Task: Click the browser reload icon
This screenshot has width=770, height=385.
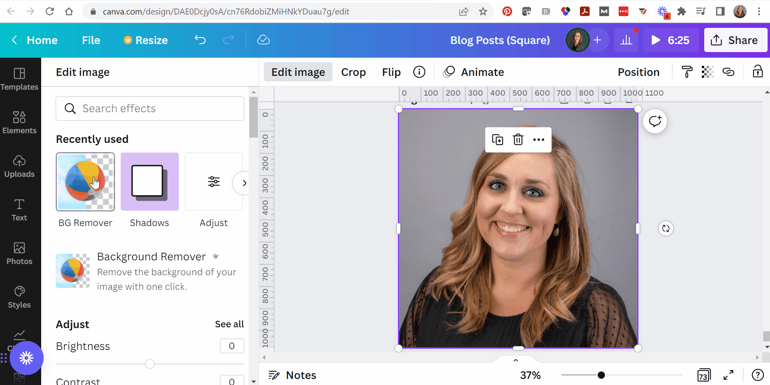Action: [x=50, y=11]
